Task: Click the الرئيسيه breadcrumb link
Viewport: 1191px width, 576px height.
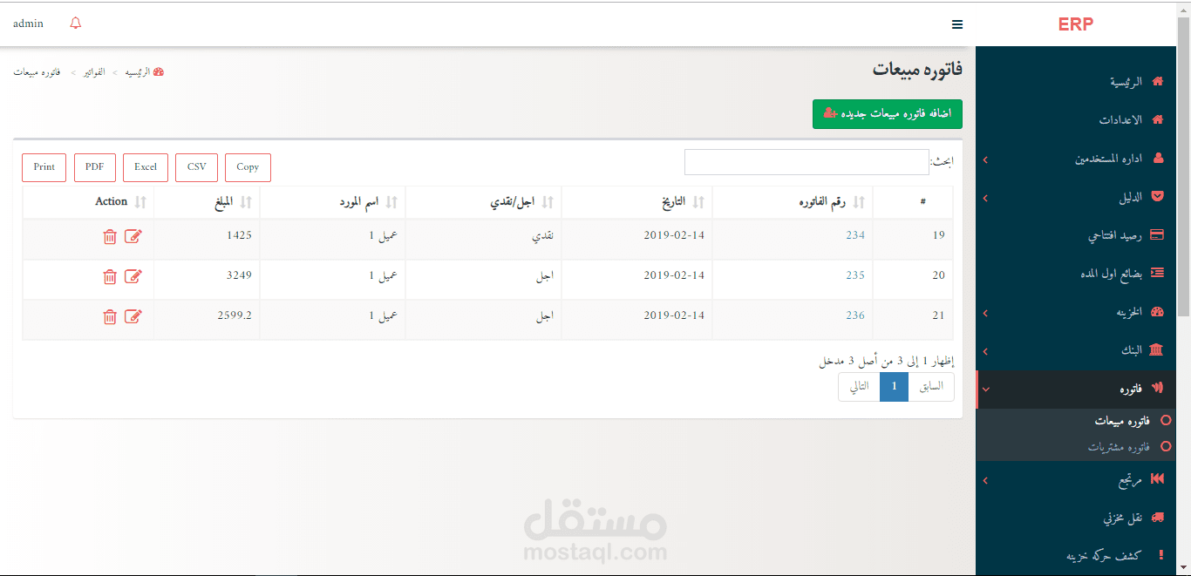Action: point(137,71)
